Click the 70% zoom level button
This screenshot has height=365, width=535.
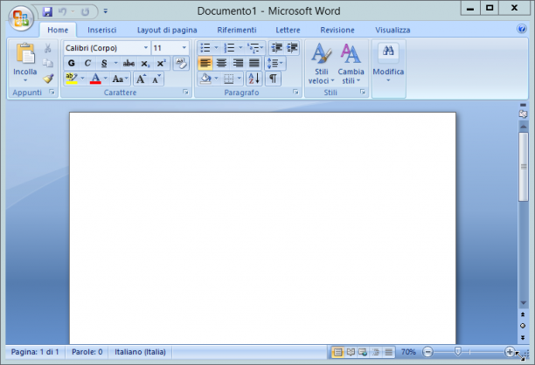pyautogui.click(x=408, y=352)
